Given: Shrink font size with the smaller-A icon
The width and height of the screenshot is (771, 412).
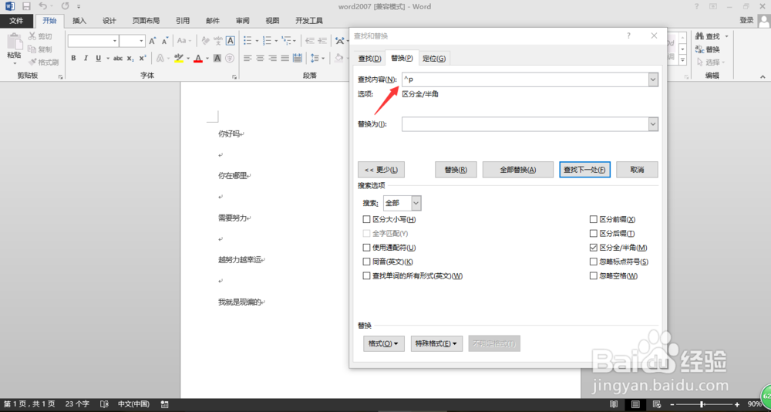Looking at the screenshot, I should [165, 41].
